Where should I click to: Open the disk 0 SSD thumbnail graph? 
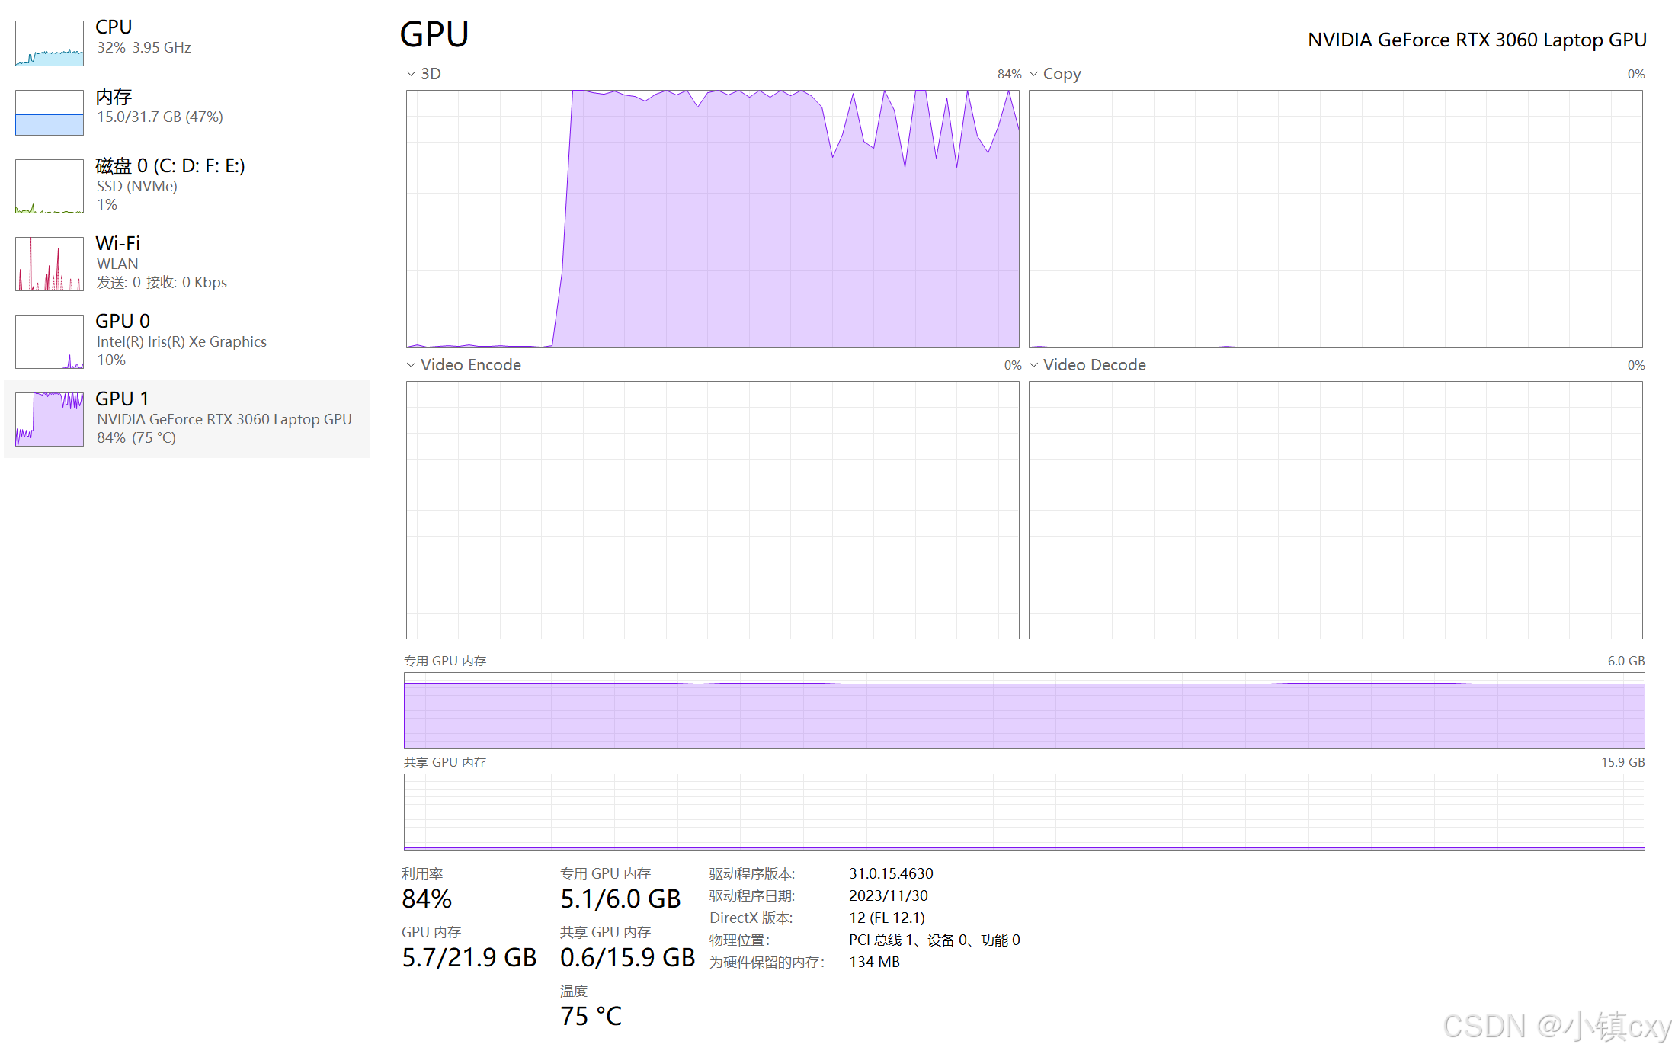pyautogui.click(x=50, y=186)
